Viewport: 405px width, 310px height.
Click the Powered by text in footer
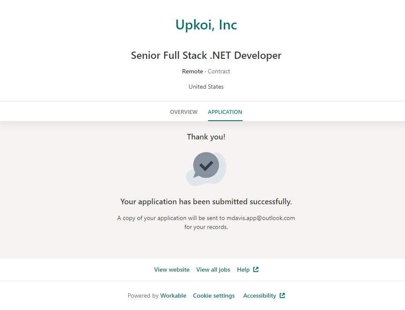pyautogui.click(x=143, y=296)
